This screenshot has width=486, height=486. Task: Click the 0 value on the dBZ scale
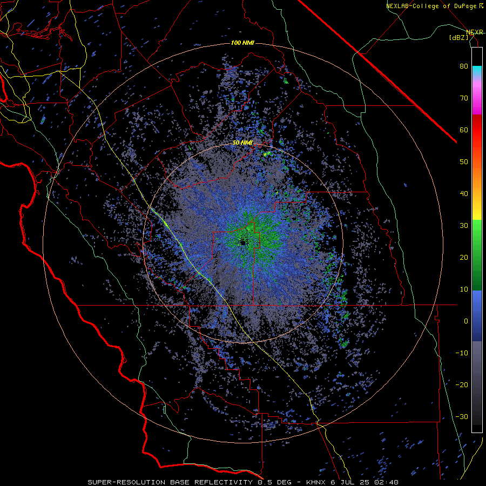(466, 321)
